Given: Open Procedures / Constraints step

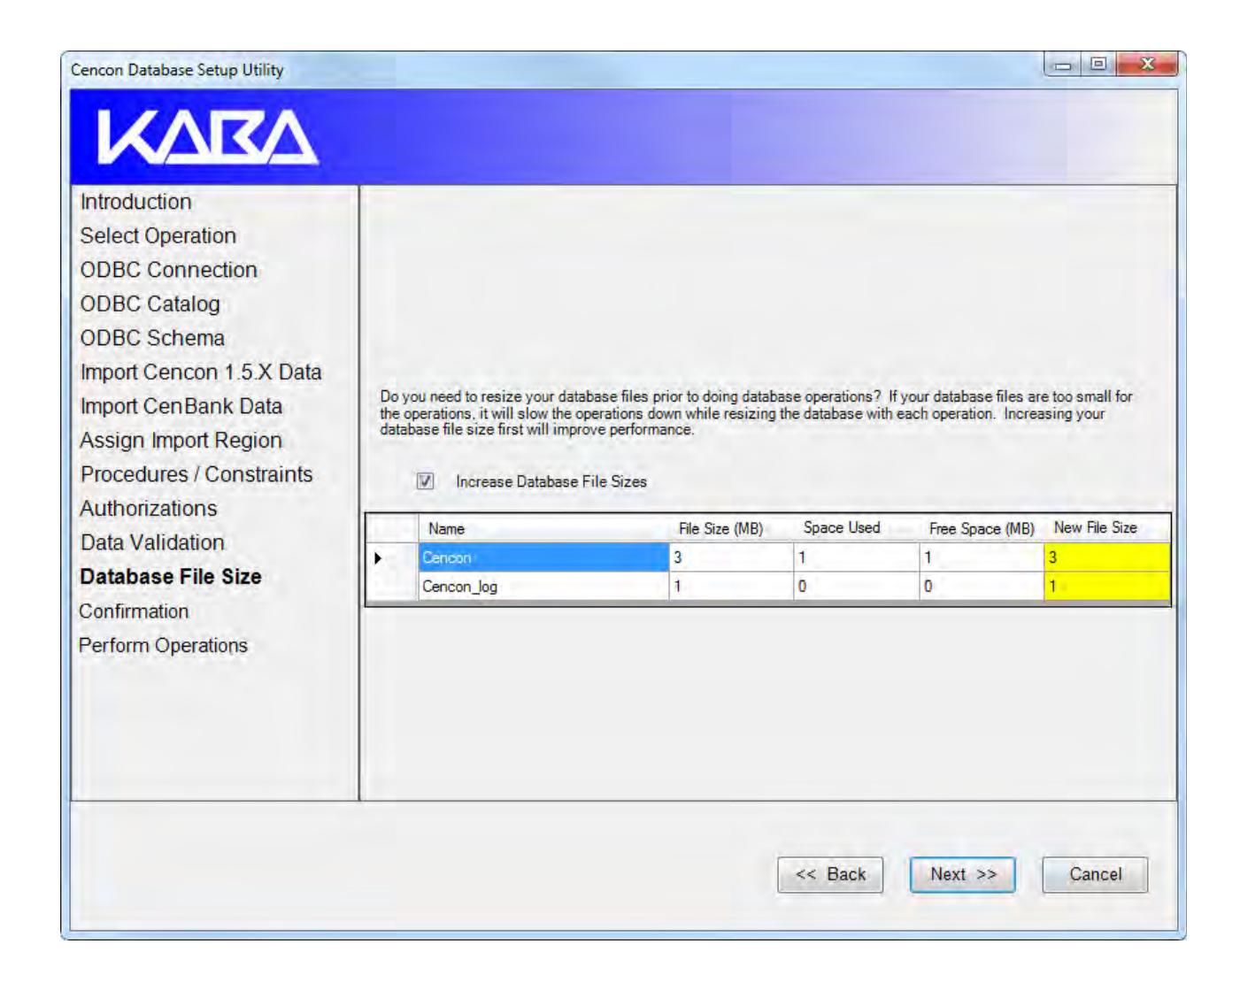Looking at the screenshot, I should coord(196,474).
